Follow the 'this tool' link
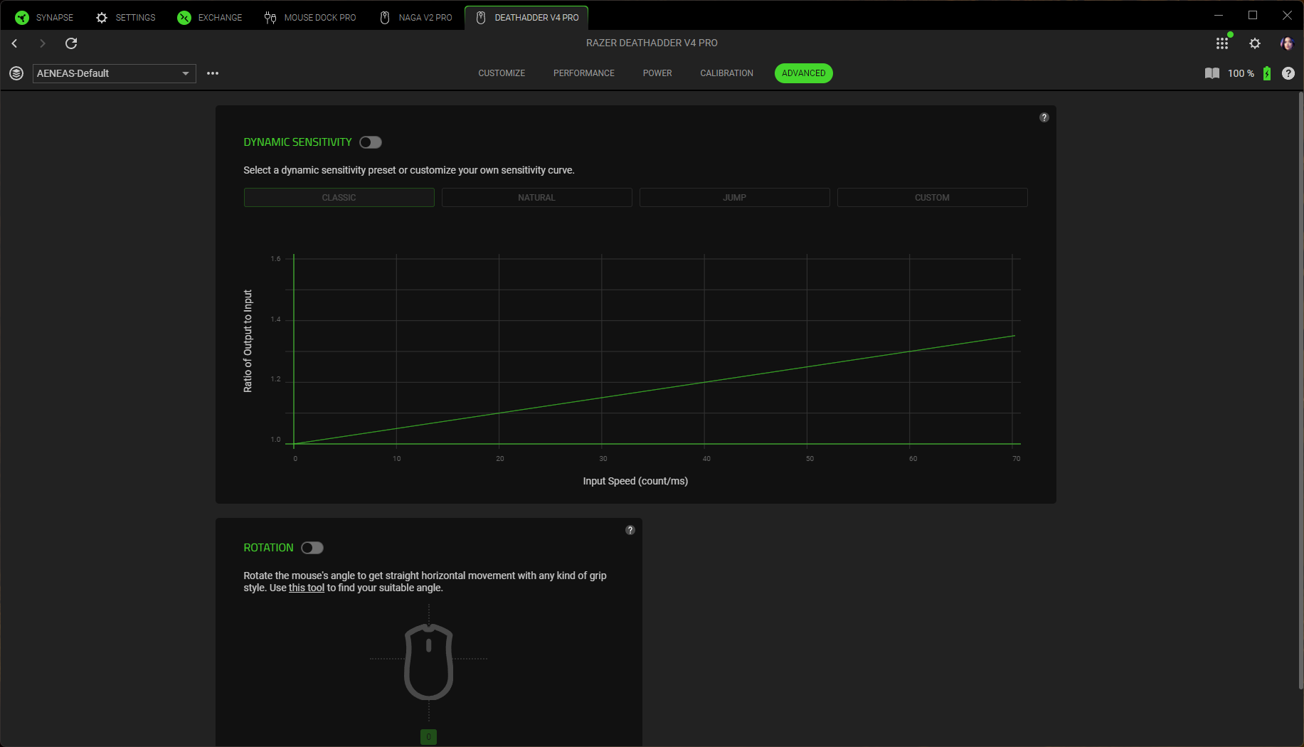The width and height of the screenshot is (1304, 747). (307, 588)
